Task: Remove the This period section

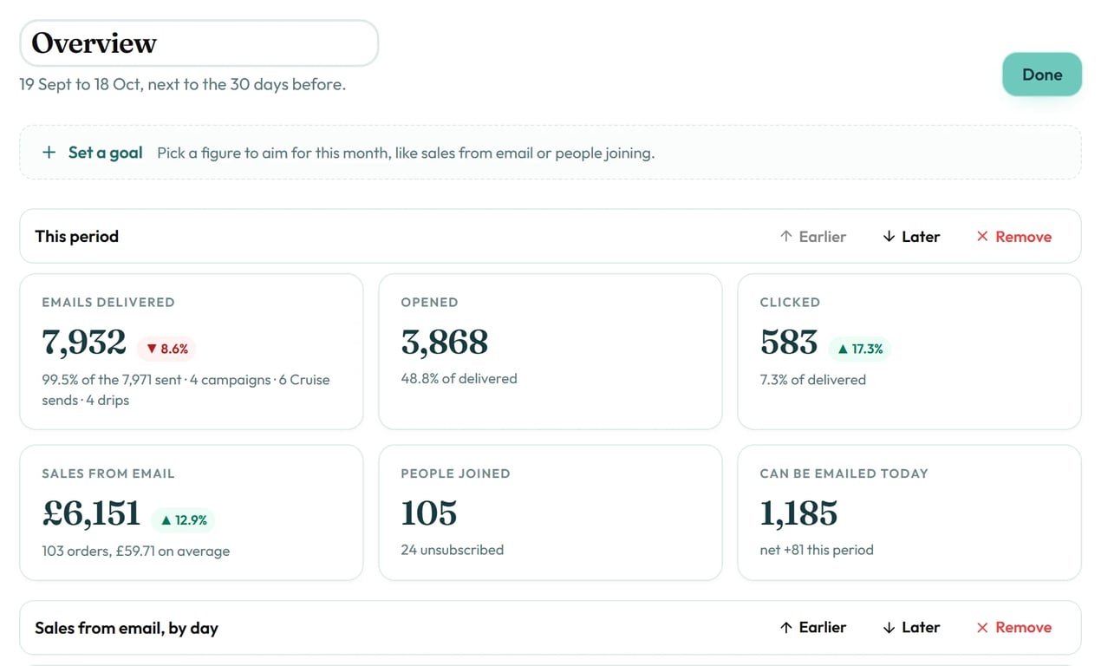Action: 1013,237
